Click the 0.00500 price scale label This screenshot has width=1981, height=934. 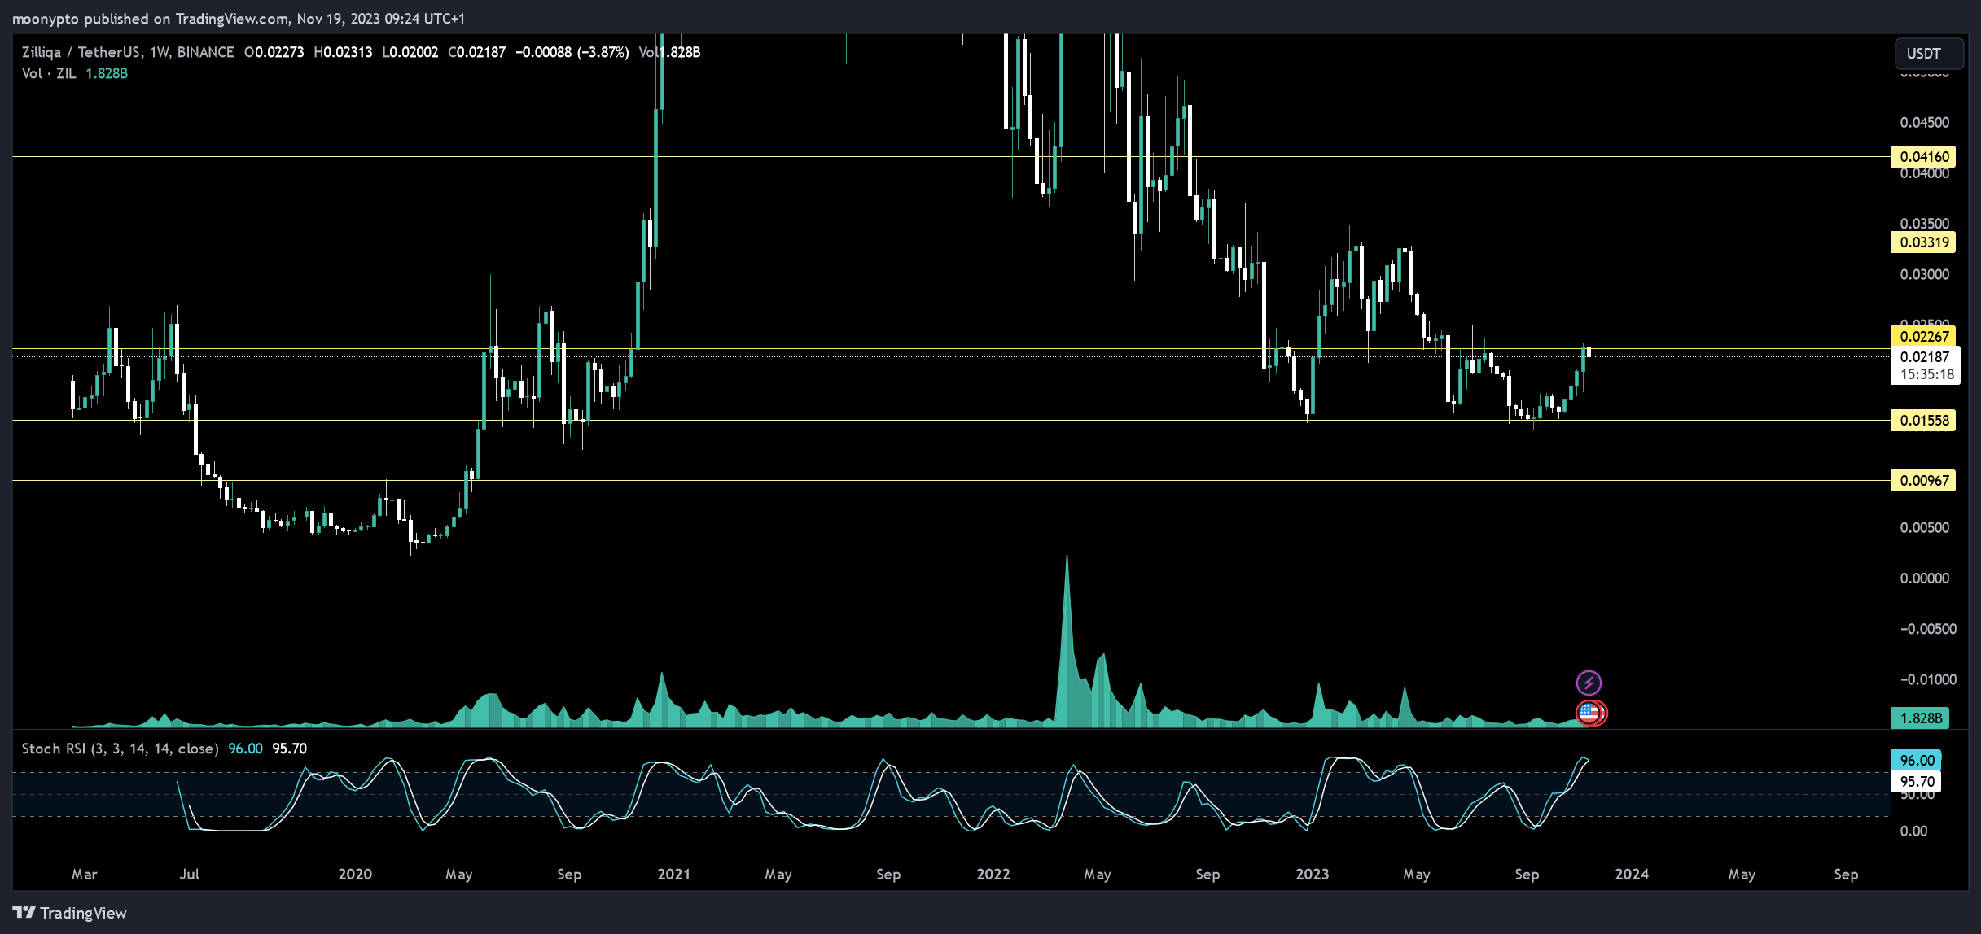1925,527
